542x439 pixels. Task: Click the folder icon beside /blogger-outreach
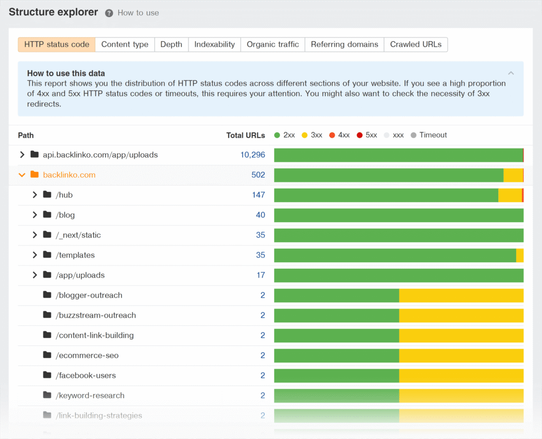point(48,295)
